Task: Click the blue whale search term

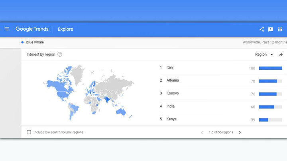Action: [x=35, y=42]
